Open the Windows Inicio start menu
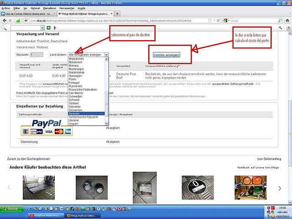Image resolution: width=292 pixels, height=219 pixels. pyautogui.click(x=11, y=209)
